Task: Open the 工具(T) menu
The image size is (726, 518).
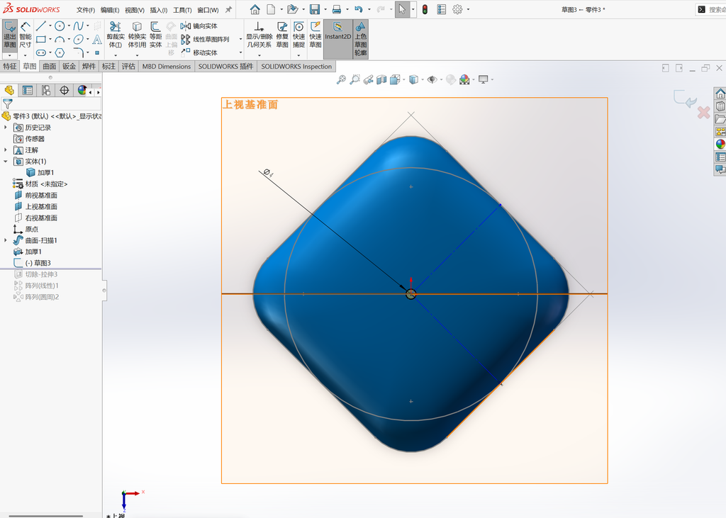Action: click(182, 10)
